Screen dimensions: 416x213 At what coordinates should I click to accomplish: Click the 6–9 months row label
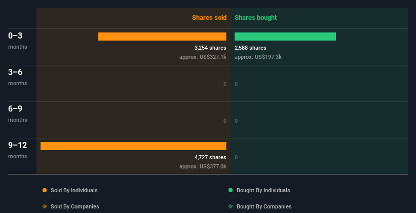(18, 114)
